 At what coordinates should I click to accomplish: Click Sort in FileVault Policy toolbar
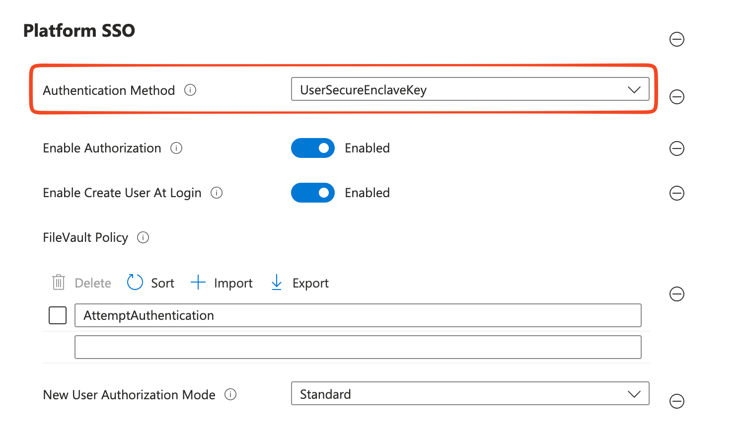coord(151,283)
